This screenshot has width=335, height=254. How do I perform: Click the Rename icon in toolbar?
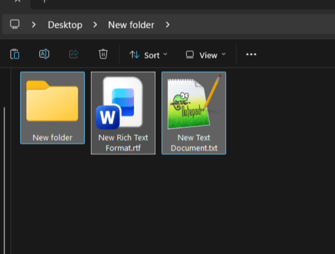point(44,54)
